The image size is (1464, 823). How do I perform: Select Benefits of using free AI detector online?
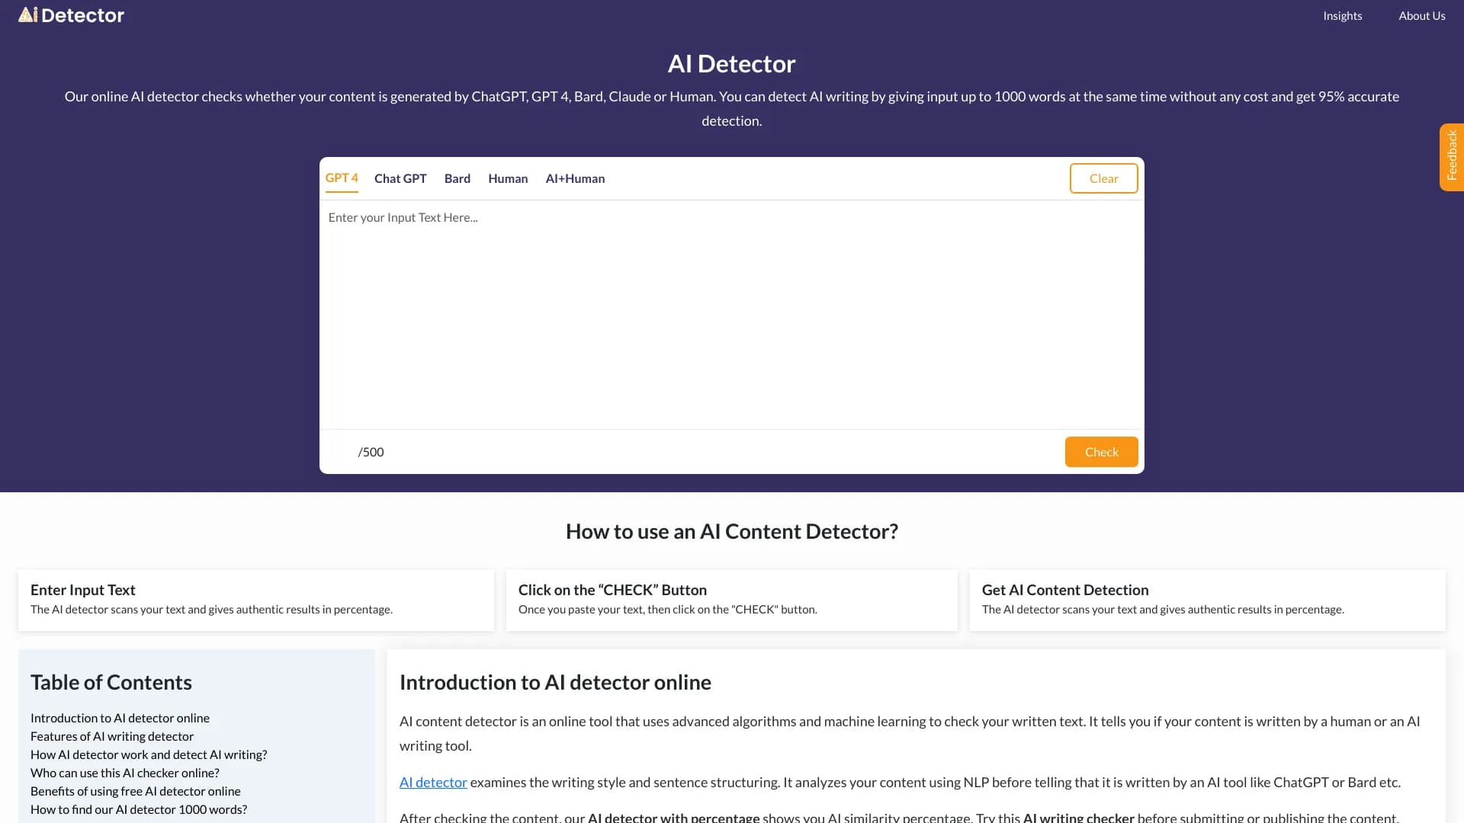click(x=135, y=791)
